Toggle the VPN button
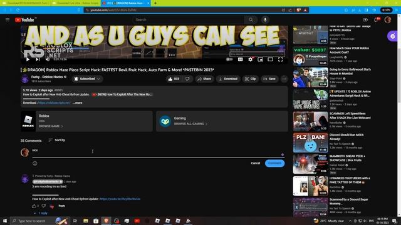This screenshot has height=225, width=401. tap(386, 10)
